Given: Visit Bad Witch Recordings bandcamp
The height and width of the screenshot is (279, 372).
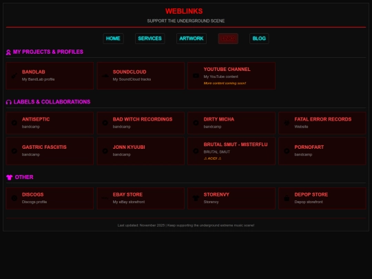Looking at the screenshot, I should pyautogui.click(x=141, y=123).
